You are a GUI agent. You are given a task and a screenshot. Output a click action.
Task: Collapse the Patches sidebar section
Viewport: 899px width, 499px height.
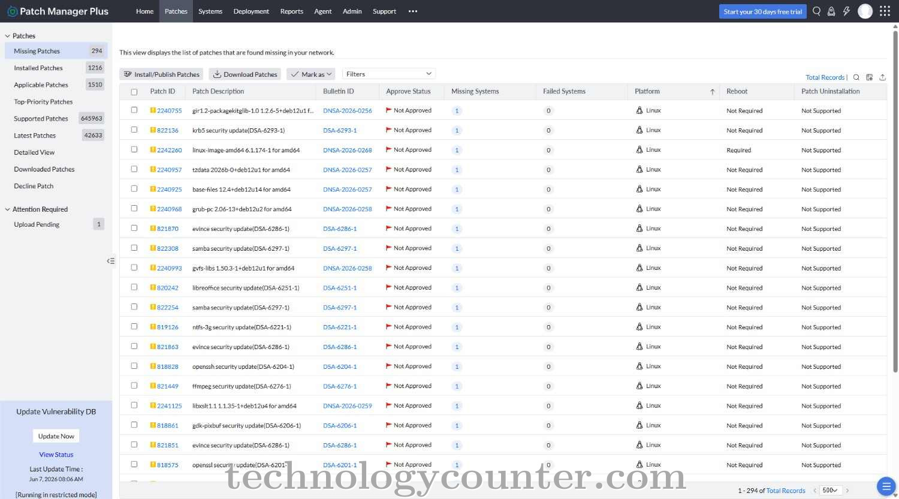click(x=7, y=36)
